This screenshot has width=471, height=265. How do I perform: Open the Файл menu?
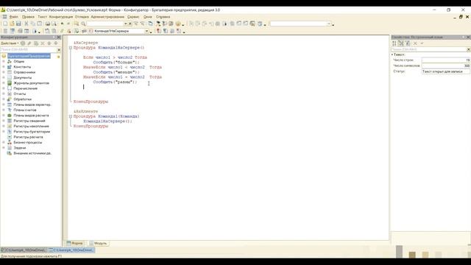click(x=13, y=17)
